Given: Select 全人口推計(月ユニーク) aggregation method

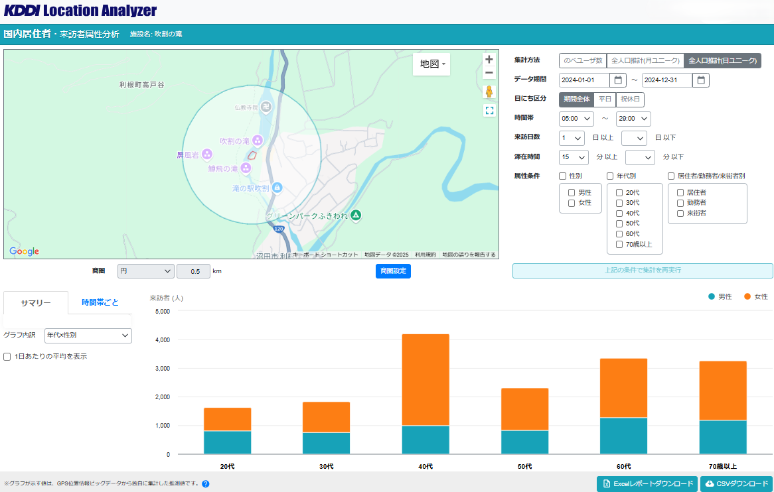Looking at the screenshot, I should 645,61.
